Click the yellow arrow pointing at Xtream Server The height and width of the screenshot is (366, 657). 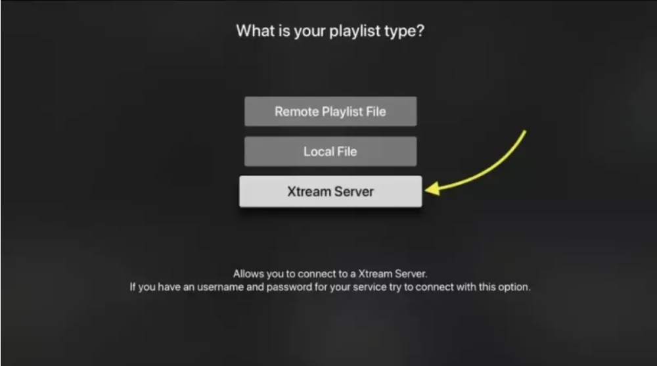(x=476, y=163)
